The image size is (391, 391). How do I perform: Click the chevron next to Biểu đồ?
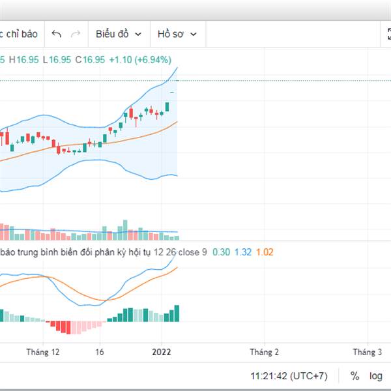point(138,35)
